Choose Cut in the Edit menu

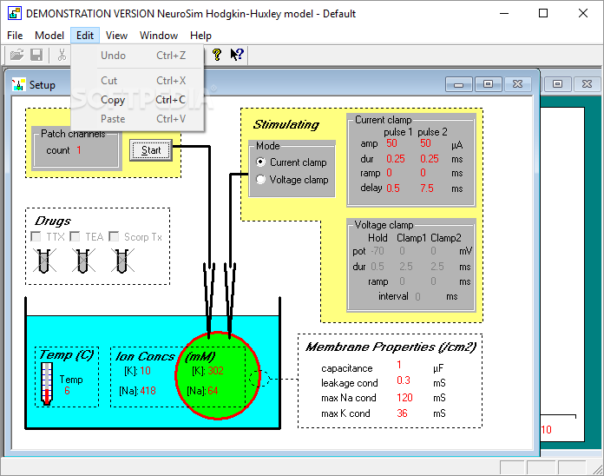coord(137,81)
